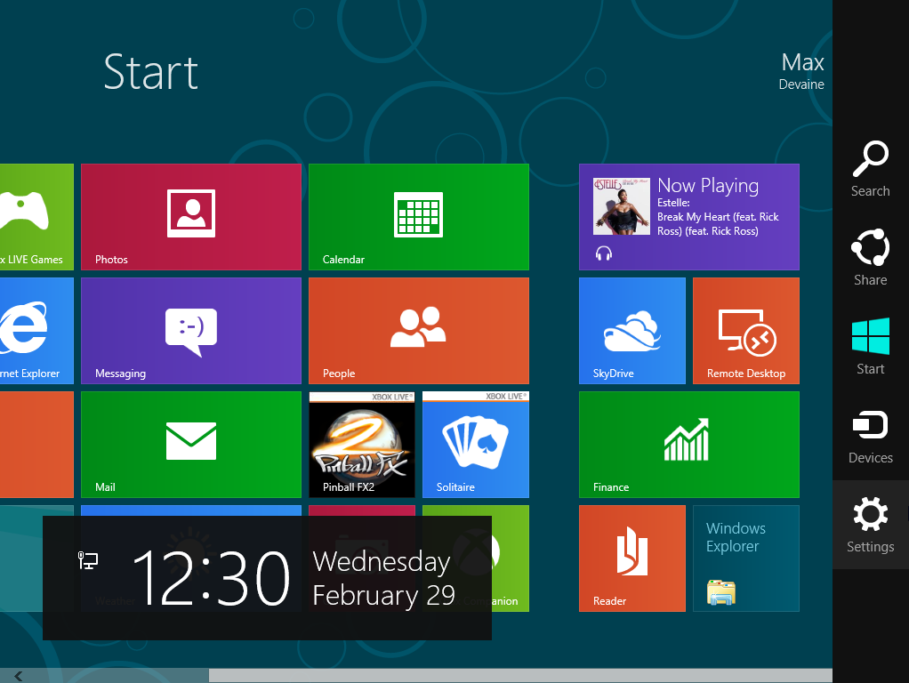
Task: Launch the Remote Desktop tile
Action: coord(746,331)
